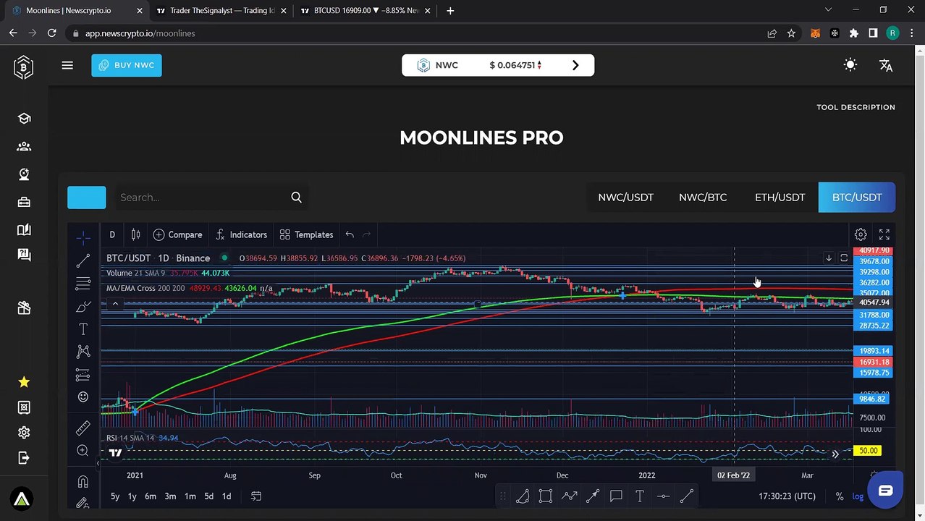This screenshot has height=521, width=925.
Task: Select the ruler measure tool
Action: coord(83,428)
